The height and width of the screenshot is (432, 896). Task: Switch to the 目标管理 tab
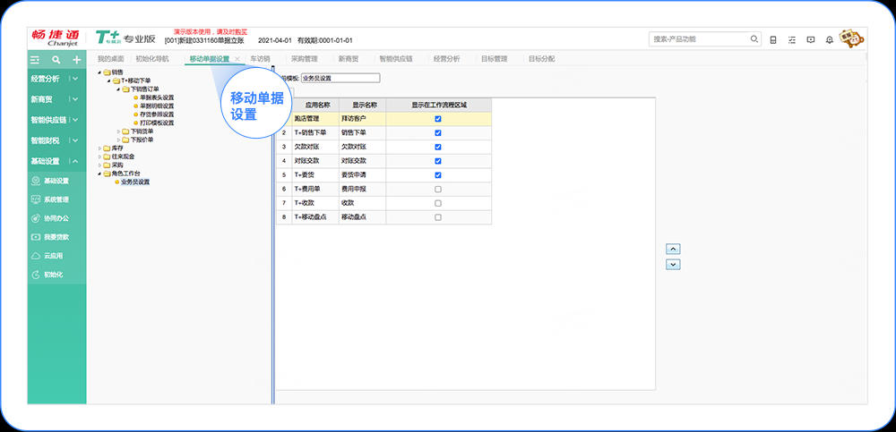[x=494, y=59]
